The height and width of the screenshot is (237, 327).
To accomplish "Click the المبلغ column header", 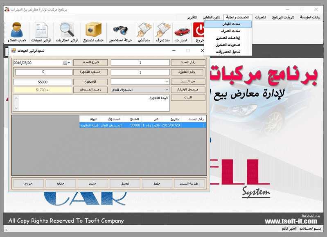I will click(132, 119).
